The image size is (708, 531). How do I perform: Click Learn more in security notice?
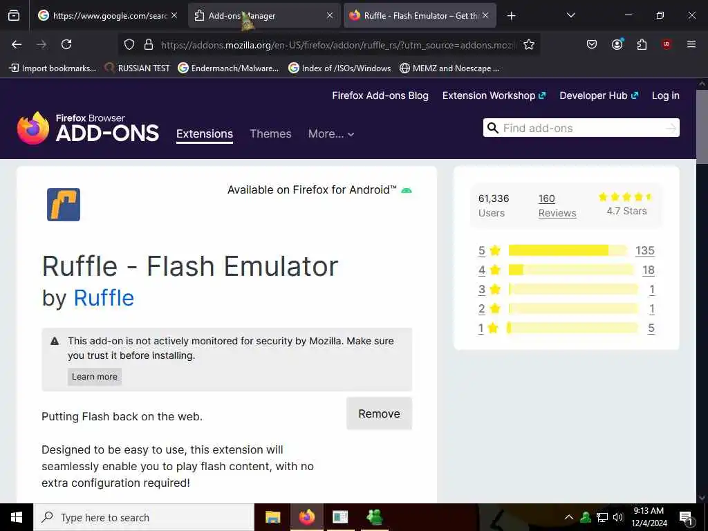pos(94,377)
